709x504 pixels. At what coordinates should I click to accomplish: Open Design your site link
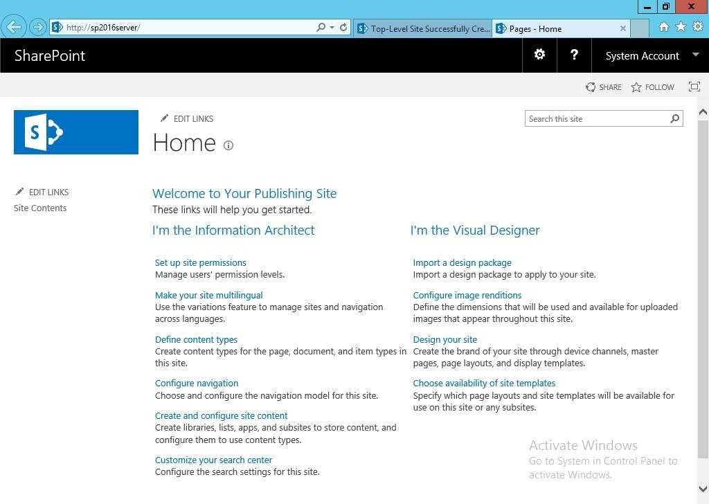pyautogui.click(x=445, y=339)
